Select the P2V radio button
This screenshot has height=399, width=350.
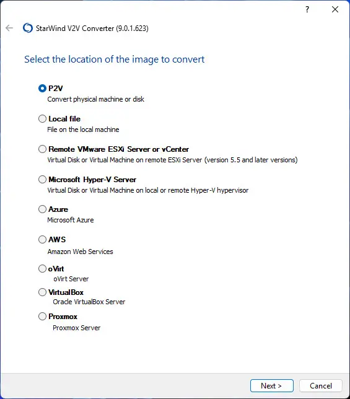pos(42,89)
